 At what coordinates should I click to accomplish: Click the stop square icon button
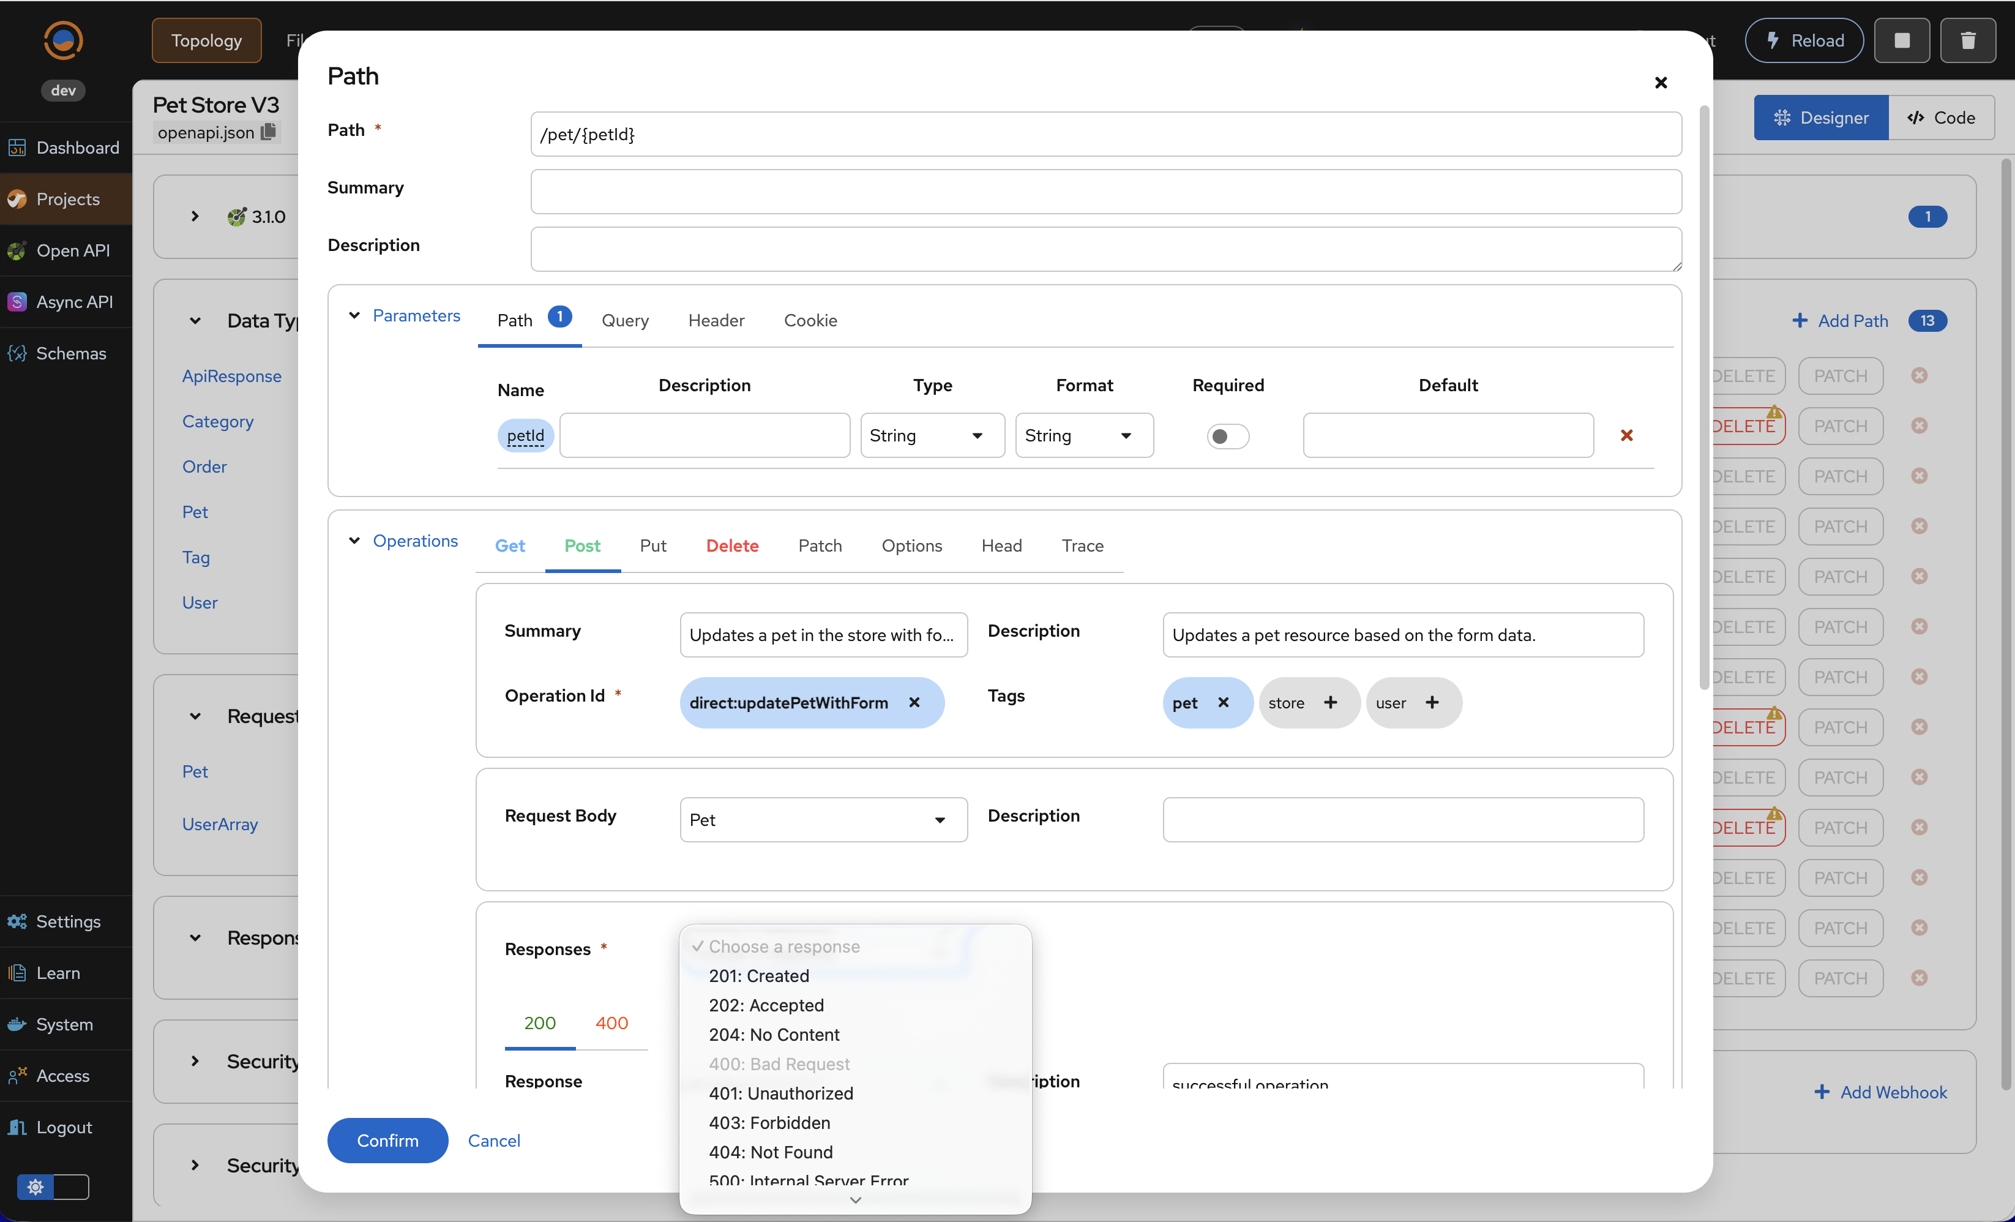tap(1902, 40)
